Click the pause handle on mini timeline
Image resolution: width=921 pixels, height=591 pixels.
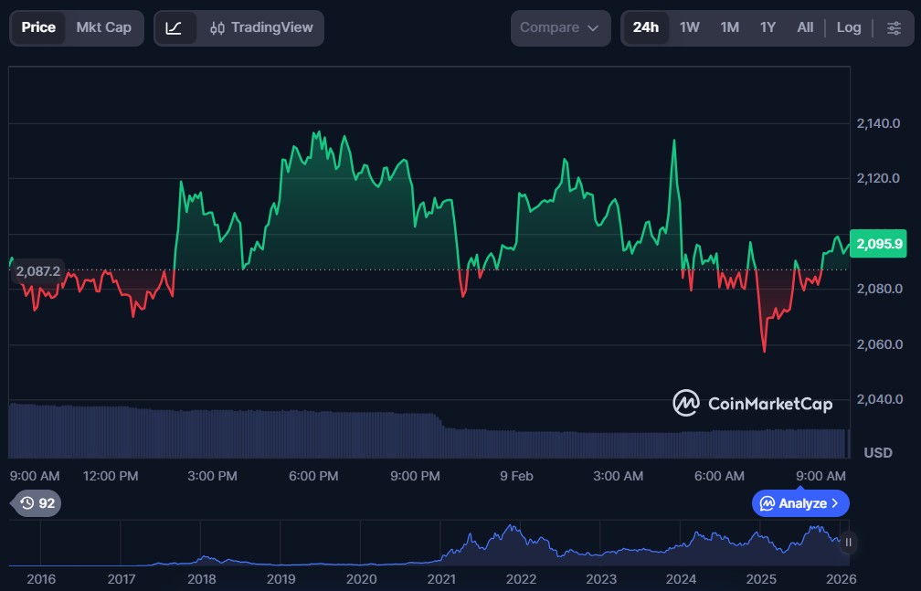[849, 543]
